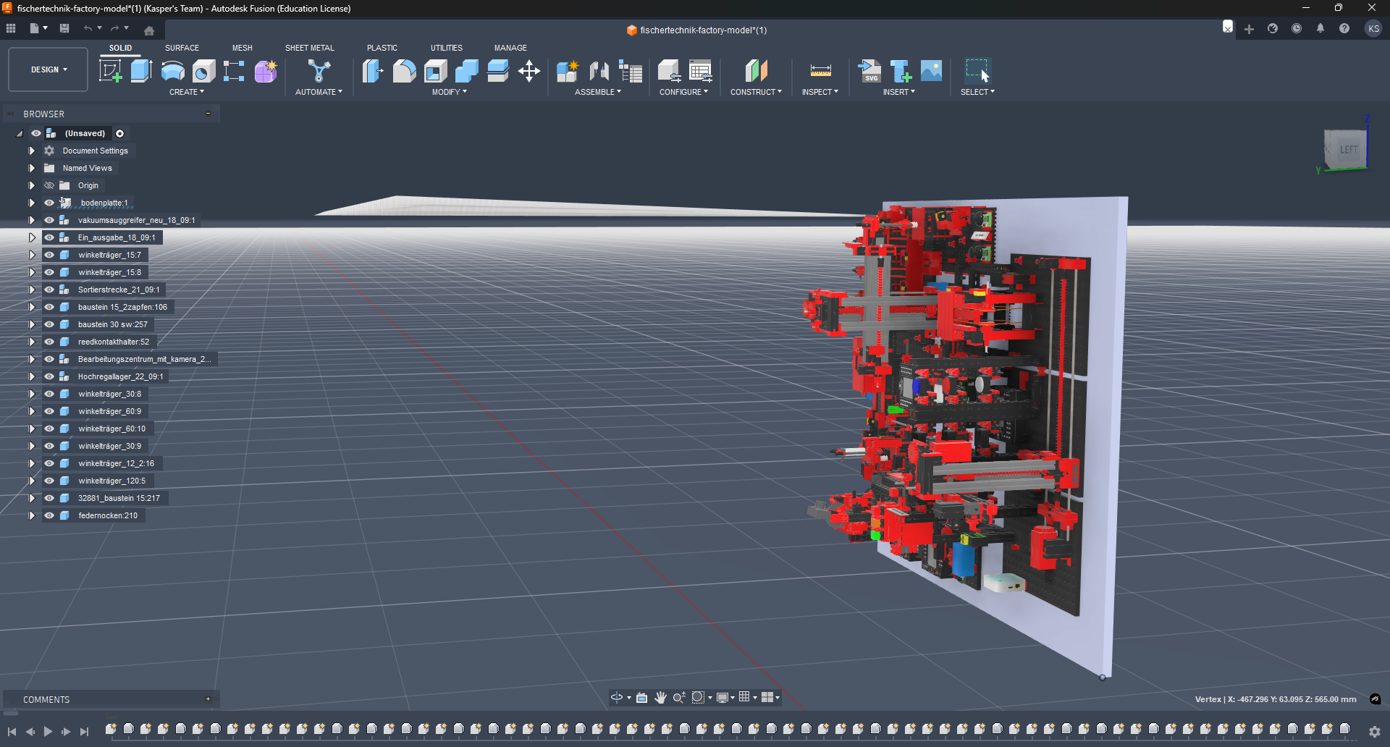Show the Origin folder contents
The width and height of the screenshot is (1390, 747).
coord(32,185)
